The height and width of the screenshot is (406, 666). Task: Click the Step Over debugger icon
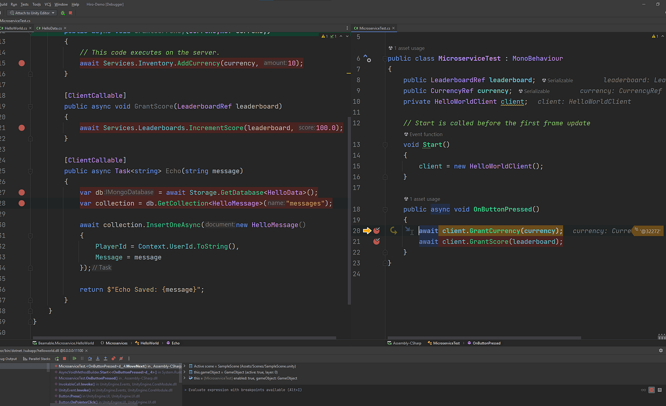[x=90, y=359]
